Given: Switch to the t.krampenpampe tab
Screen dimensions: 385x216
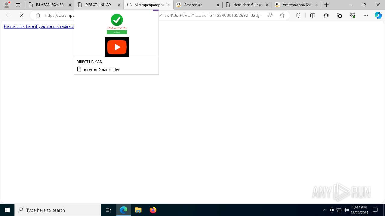Looking at the screenshot, I should [x=148, y=5].
